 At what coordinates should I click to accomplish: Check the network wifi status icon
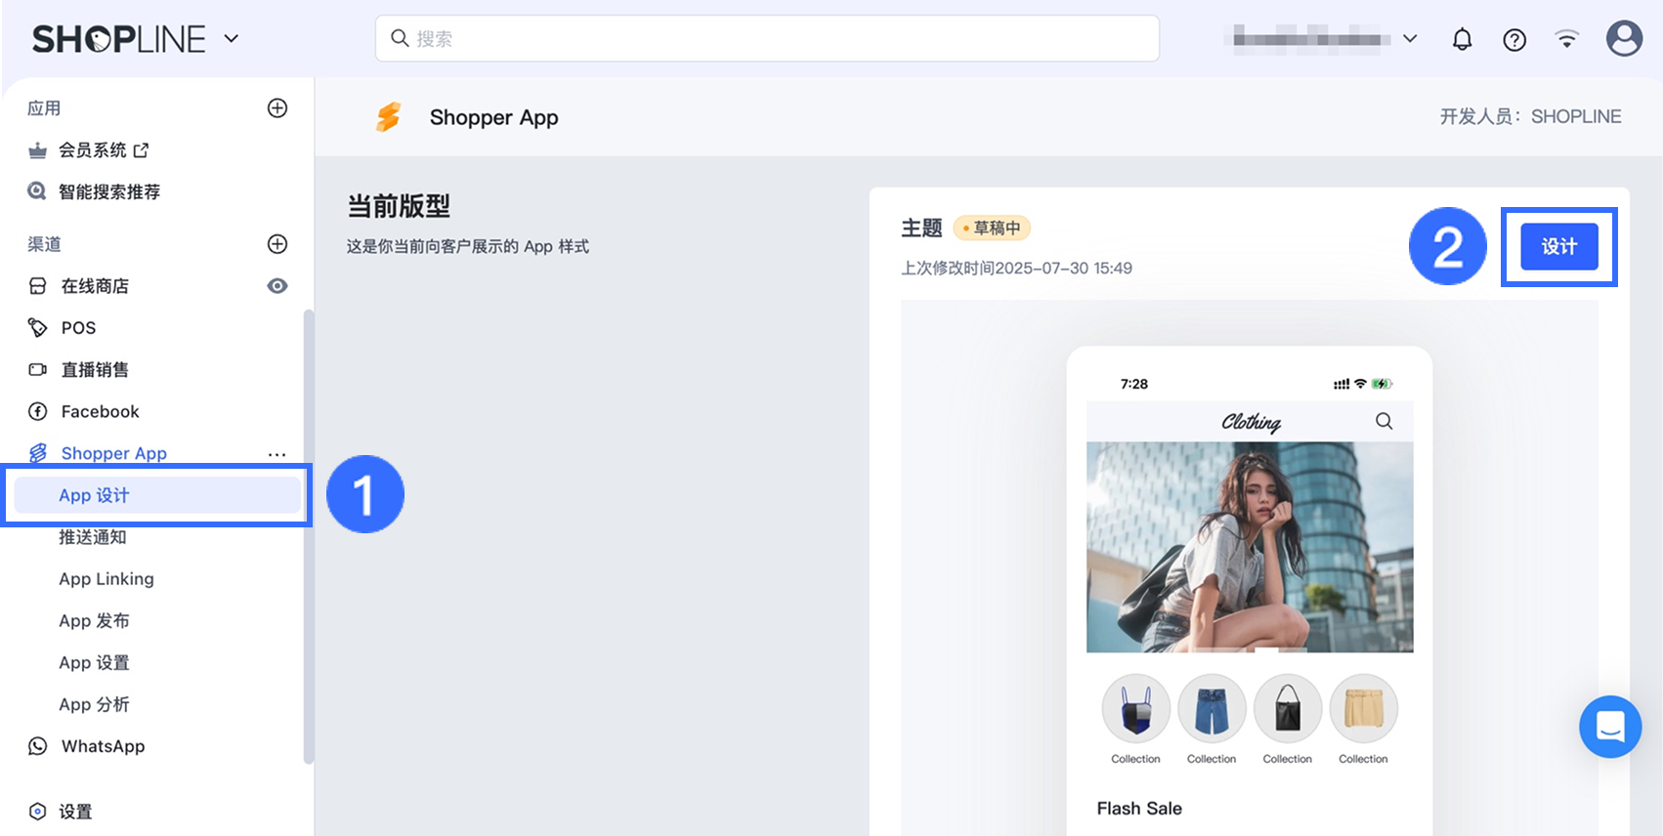click(x=1567, y=39)
